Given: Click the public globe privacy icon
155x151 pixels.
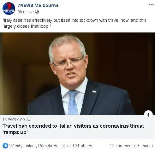Looking at the screenshot, I should click(x=37, y=12).
